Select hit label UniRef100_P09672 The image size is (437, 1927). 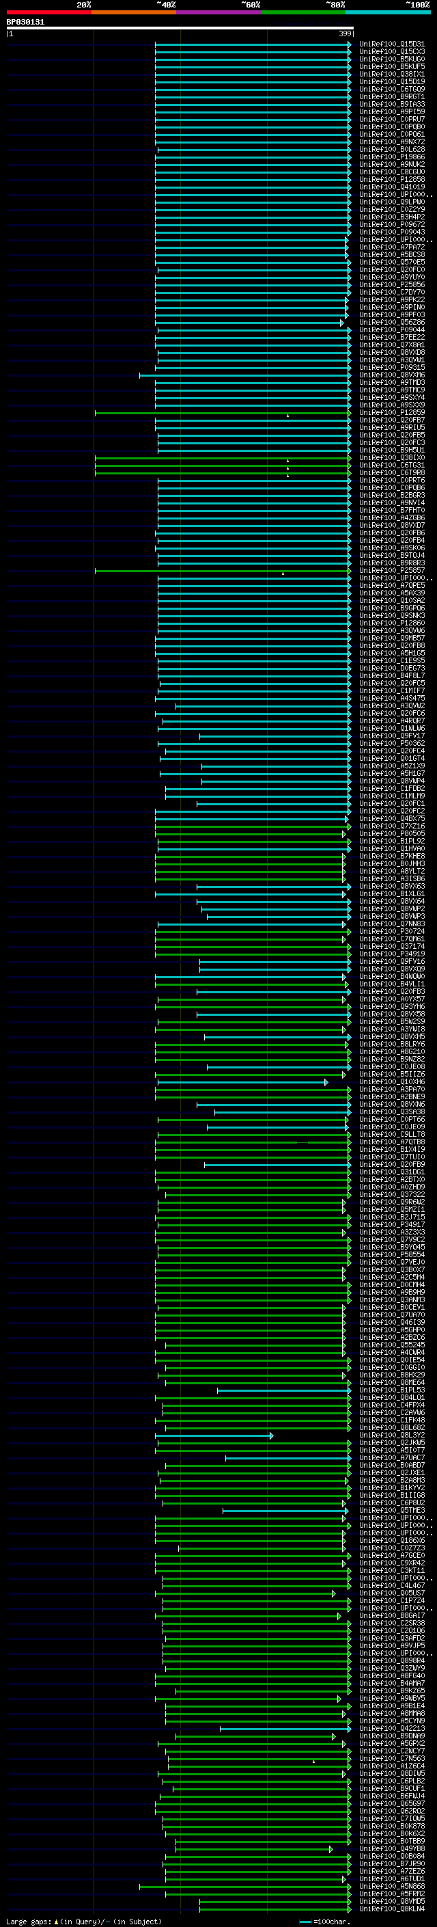[392, 225]
